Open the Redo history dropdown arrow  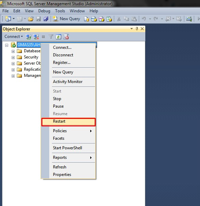pos(162,19)
